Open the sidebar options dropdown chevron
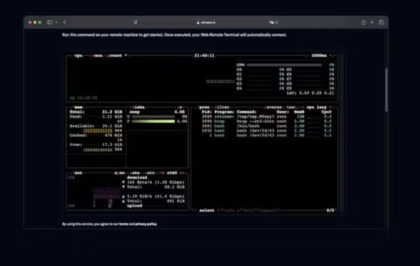 [56, 22]
